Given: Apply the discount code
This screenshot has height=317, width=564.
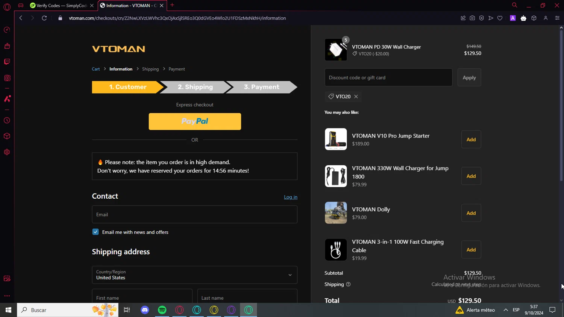Looking at the screenshot, I should [469, 77].
